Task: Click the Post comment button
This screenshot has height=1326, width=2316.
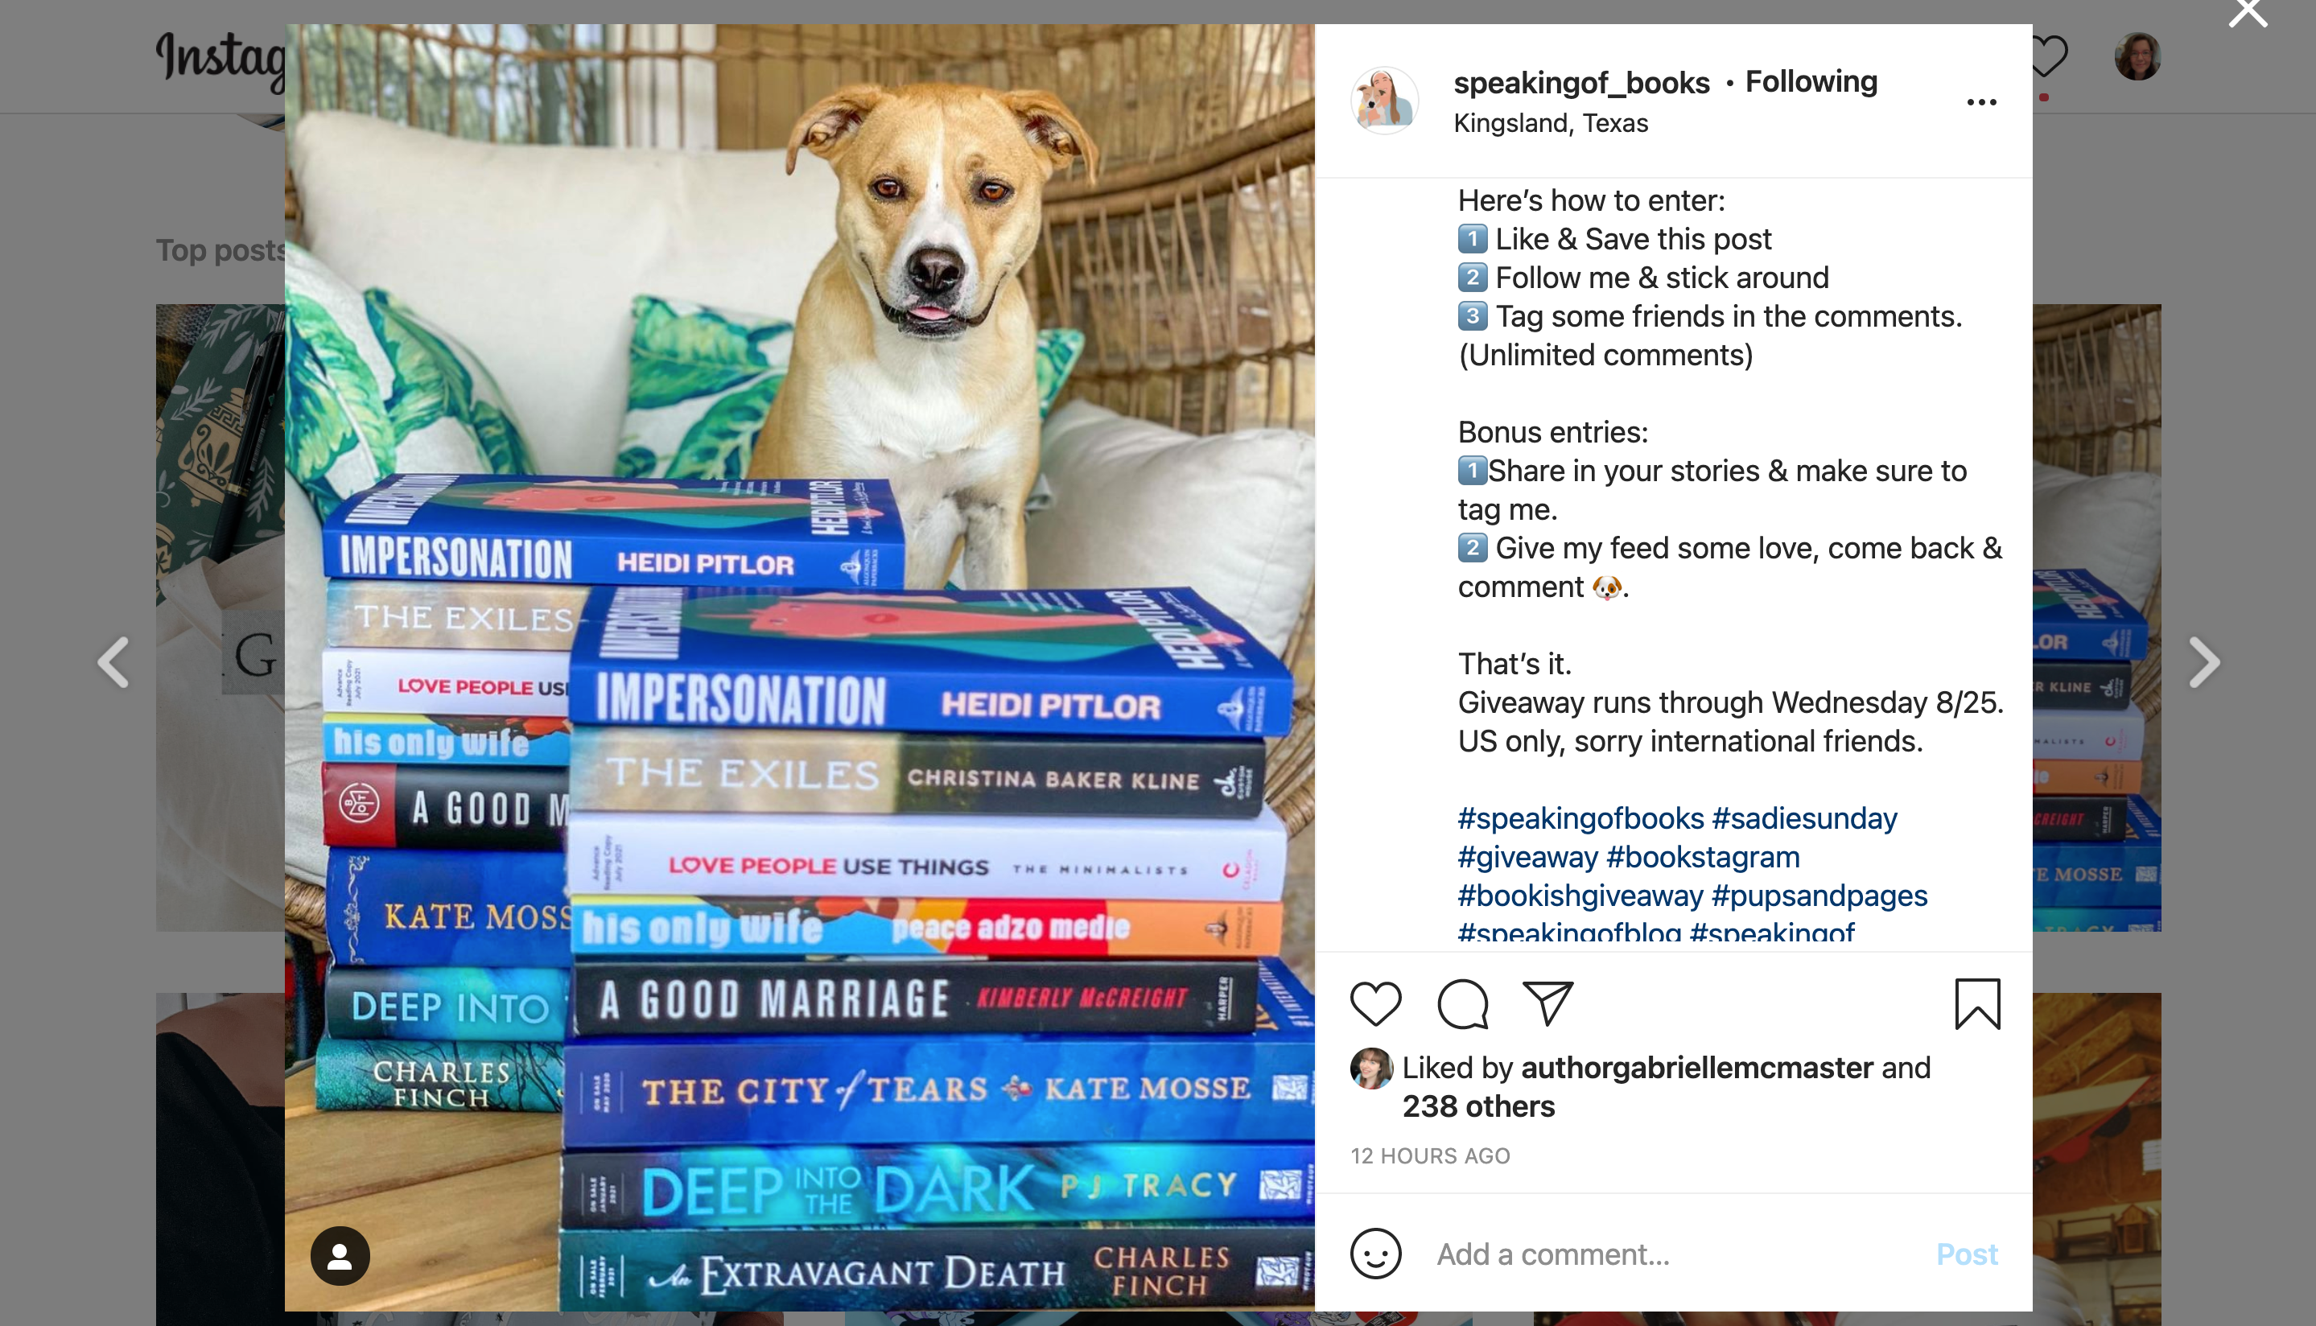Action: [1966, 1254]
